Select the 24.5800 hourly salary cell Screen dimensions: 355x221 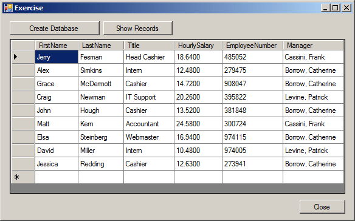pos(198,124)
